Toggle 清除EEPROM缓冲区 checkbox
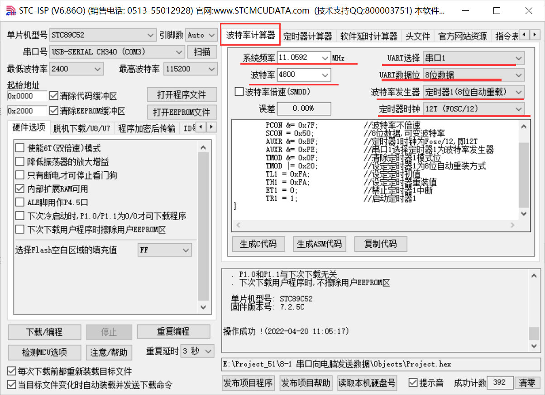 53,111
